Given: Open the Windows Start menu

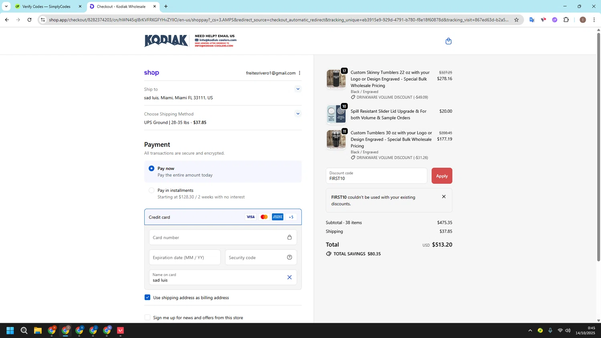Looking at the screenshot, I should coord(10,330).
